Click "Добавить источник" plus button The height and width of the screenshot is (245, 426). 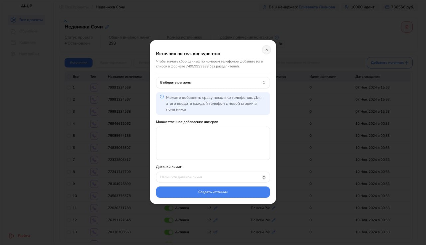click(389, 63)
